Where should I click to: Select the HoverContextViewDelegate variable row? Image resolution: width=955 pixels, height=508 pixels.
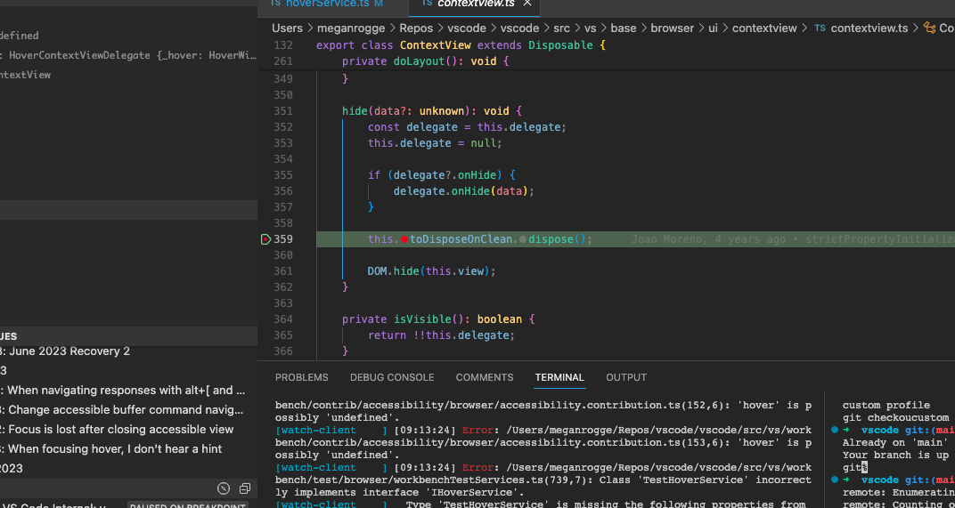[128, 55]
